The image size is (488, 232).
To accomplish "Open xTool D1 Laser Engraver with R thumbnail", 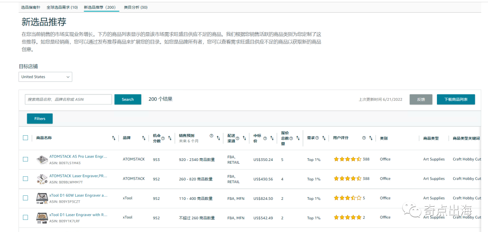I will click(x=42, y=218).
